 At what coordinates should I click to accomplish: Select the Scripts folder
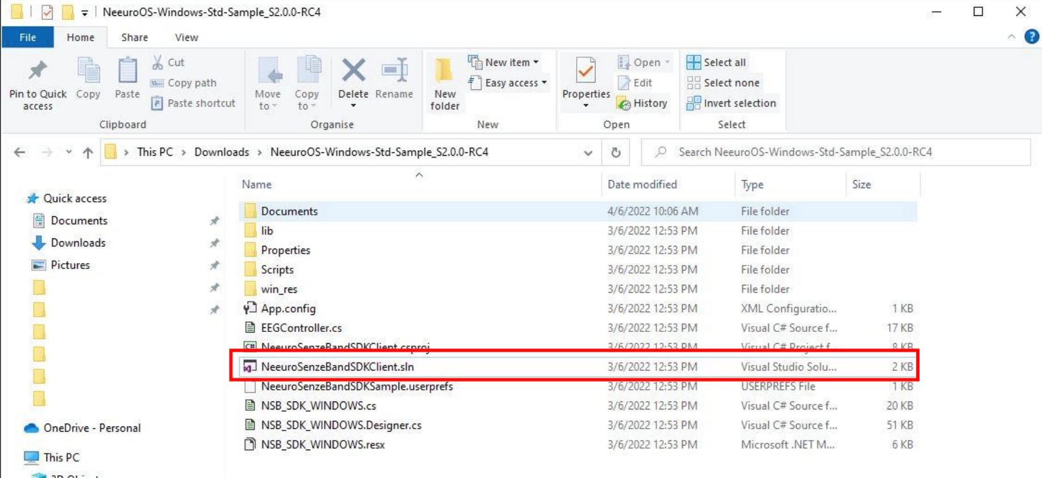[x=577, y=270]
